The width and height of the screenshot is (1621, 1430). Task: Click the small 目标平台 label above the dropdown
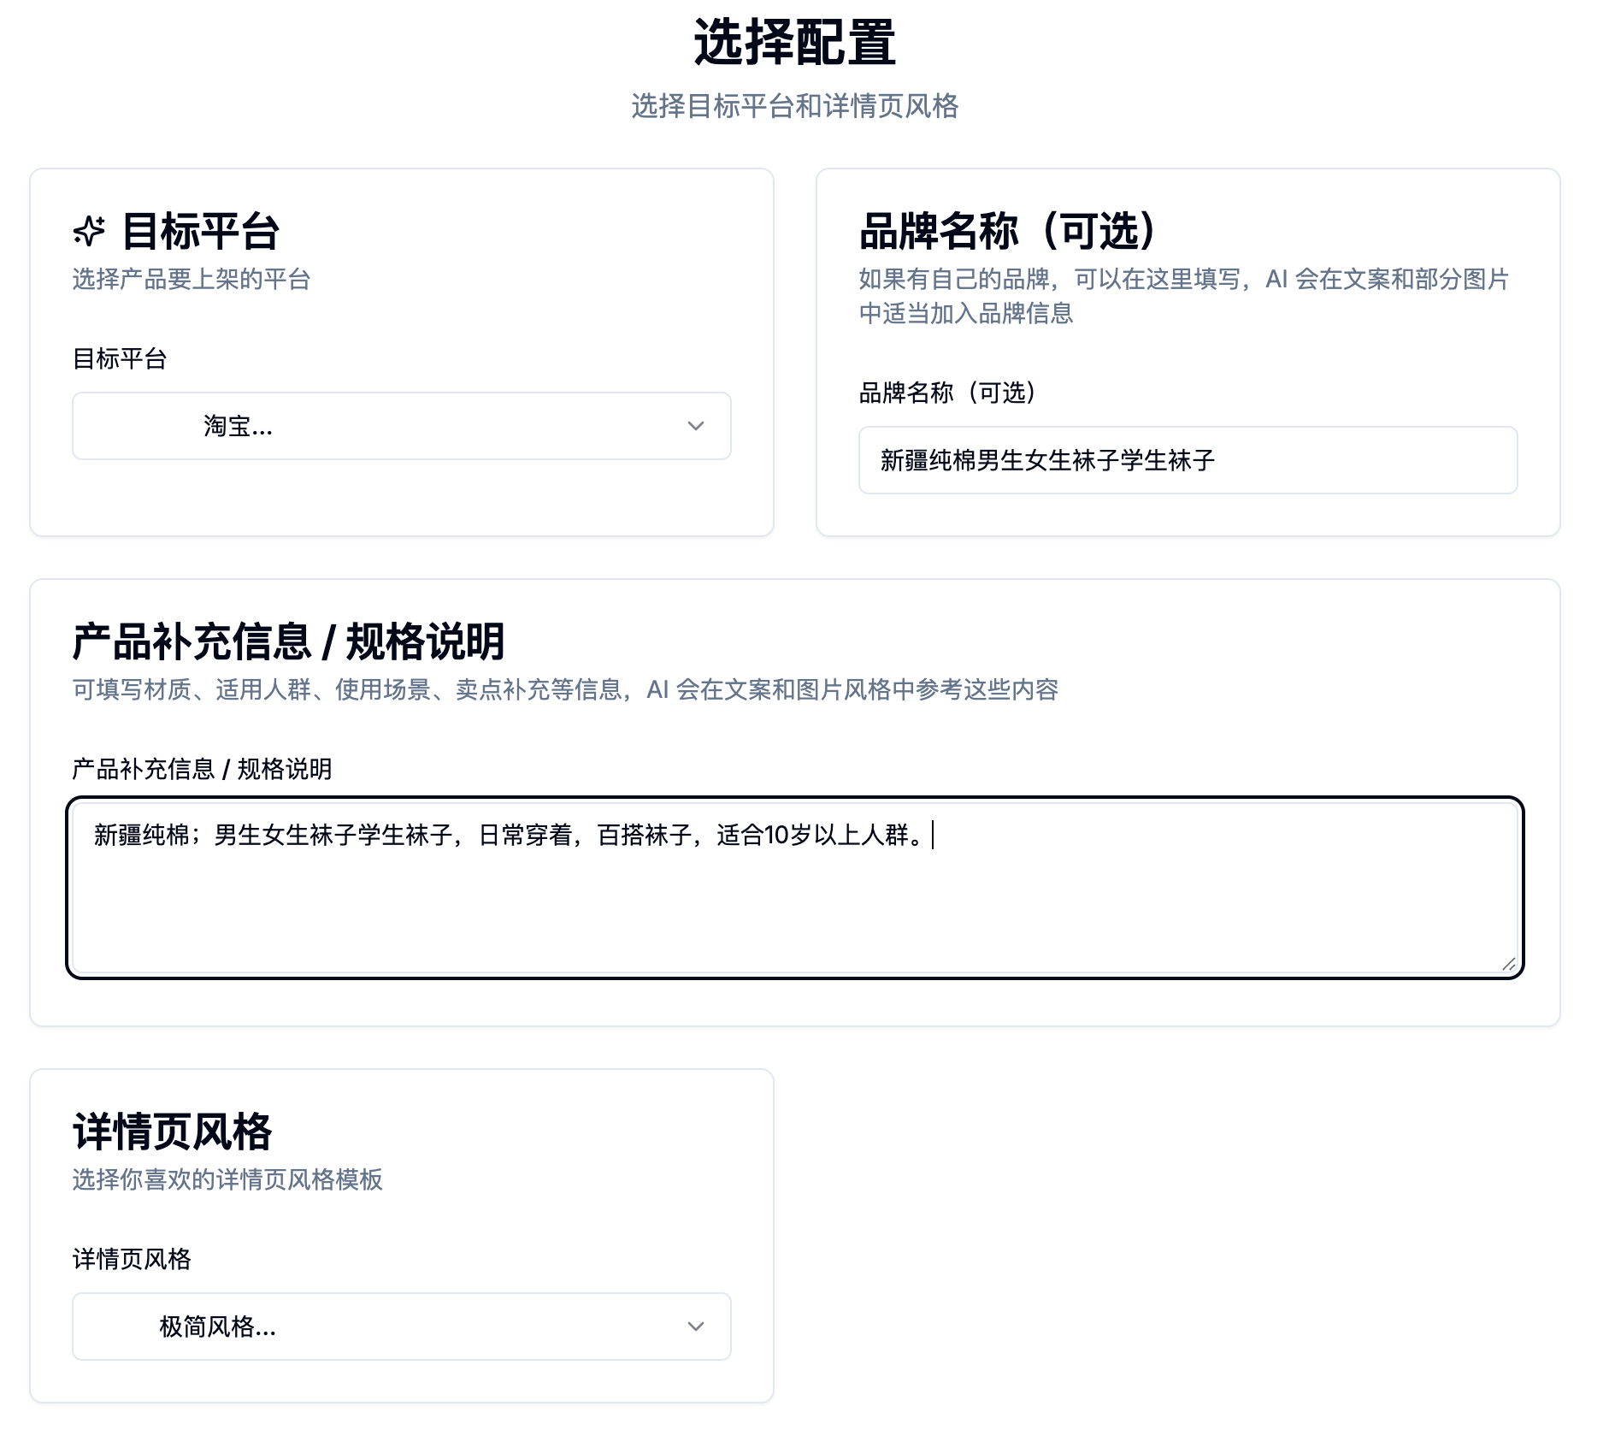tap(120, 358)
